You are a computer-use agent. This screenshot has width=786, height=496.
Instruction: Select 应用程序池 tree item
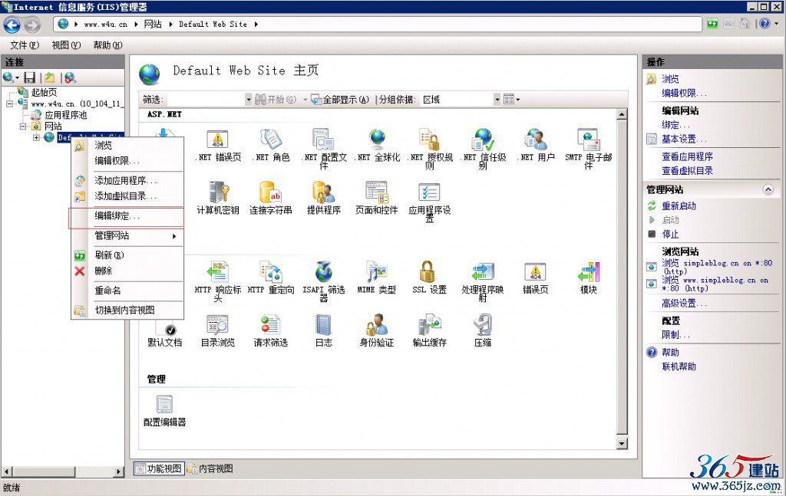[66, 115]
